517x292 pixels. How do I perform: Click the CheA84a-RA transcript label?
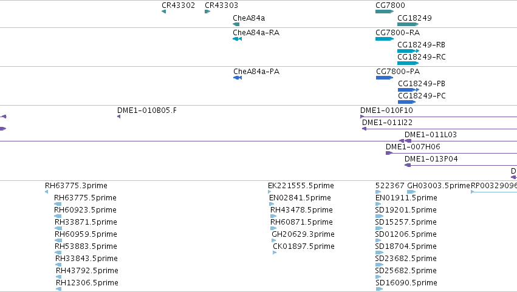tap(256, 33)
